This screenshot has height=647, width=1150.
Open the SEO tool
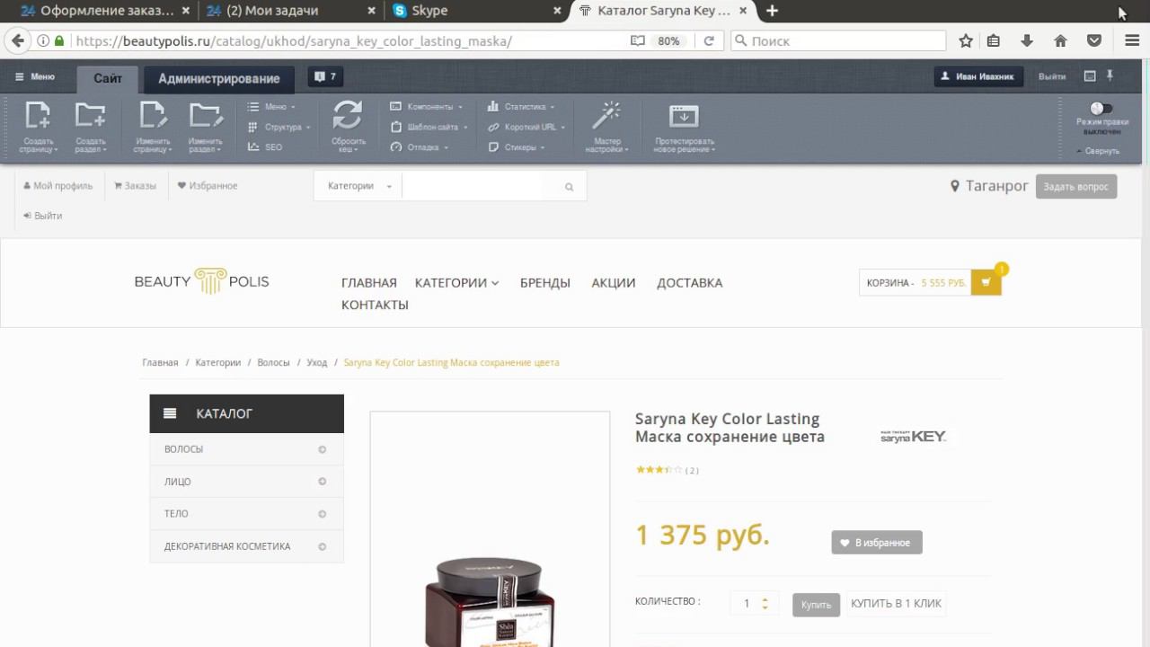(x=266, y=146)
